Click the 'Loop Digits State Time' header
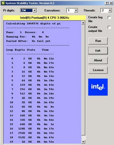The width and height of the screenshot is (114, 145). (x=27, y=50)
